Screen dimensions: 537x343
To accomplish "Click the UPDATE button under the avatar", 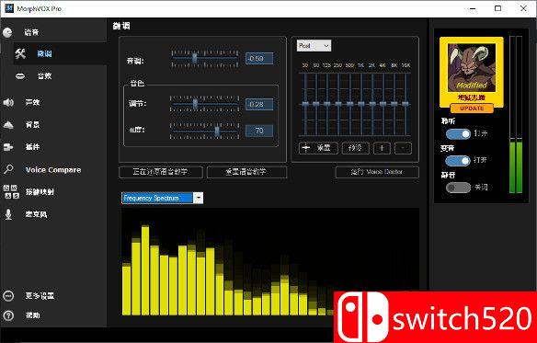I will pos(472,109).
